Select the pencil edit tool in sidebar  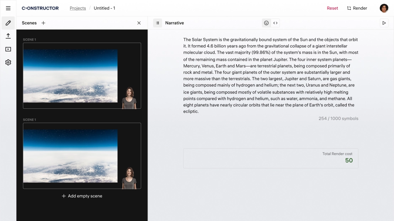coord(8,23)
